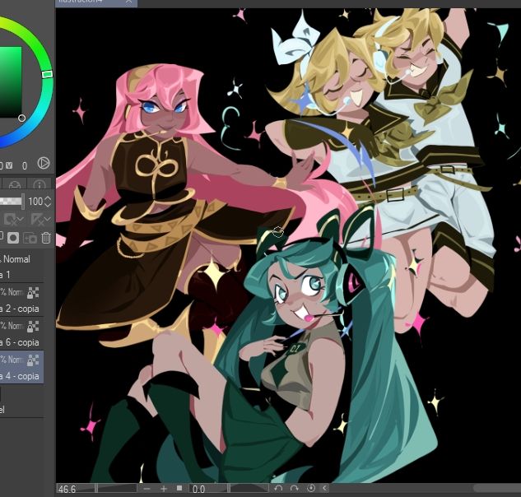Open the information tab with i icon
521x497 pixels.
pos(40,184)
